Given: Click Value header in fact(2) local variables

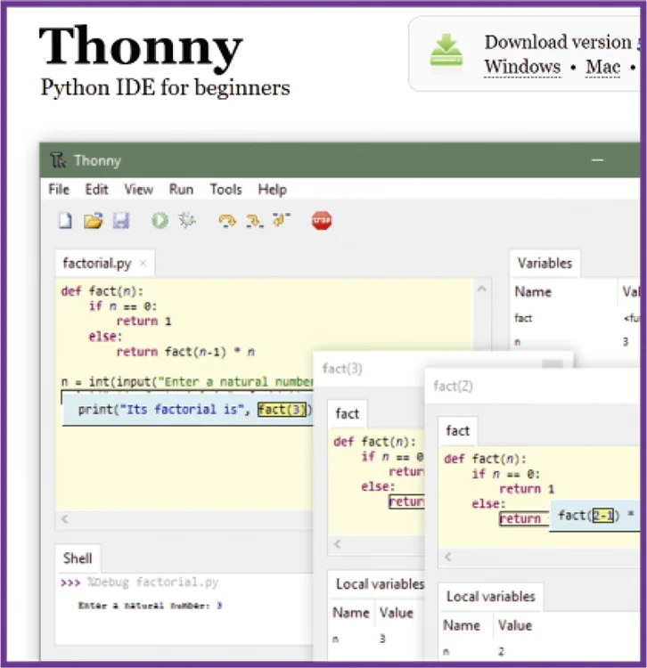Looking at the screenshot, I should pos(515,625).
